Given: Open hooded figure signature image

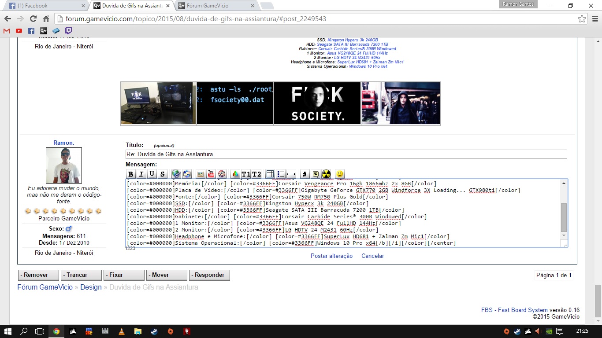Looking at the screenshot, I should coord(401,103).
